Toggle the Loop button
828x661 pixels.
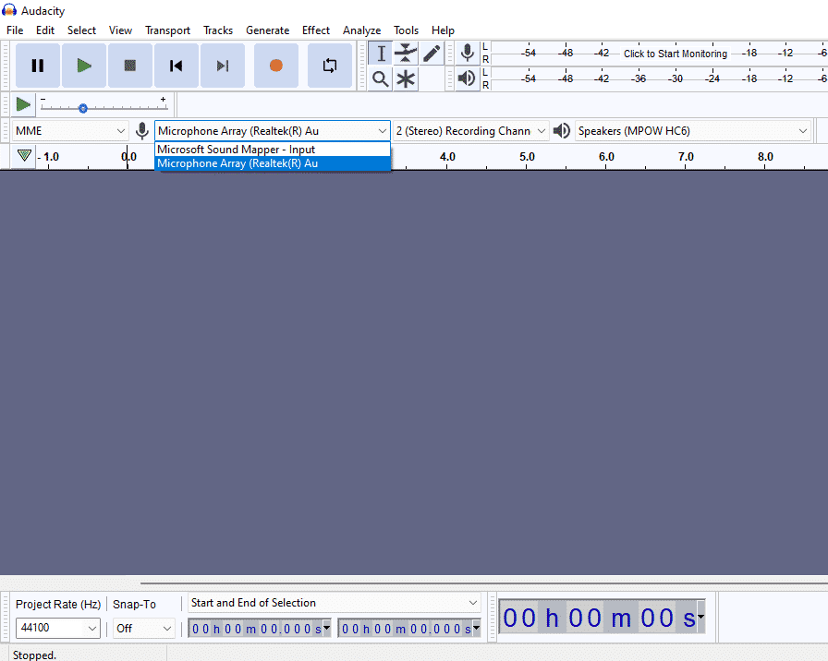coord(330,66)
